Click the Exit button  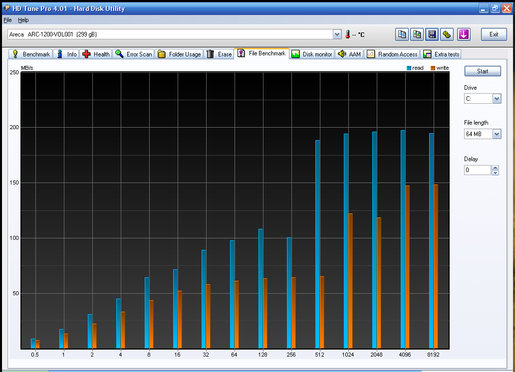pyautogui.click(x=494, y=34)
